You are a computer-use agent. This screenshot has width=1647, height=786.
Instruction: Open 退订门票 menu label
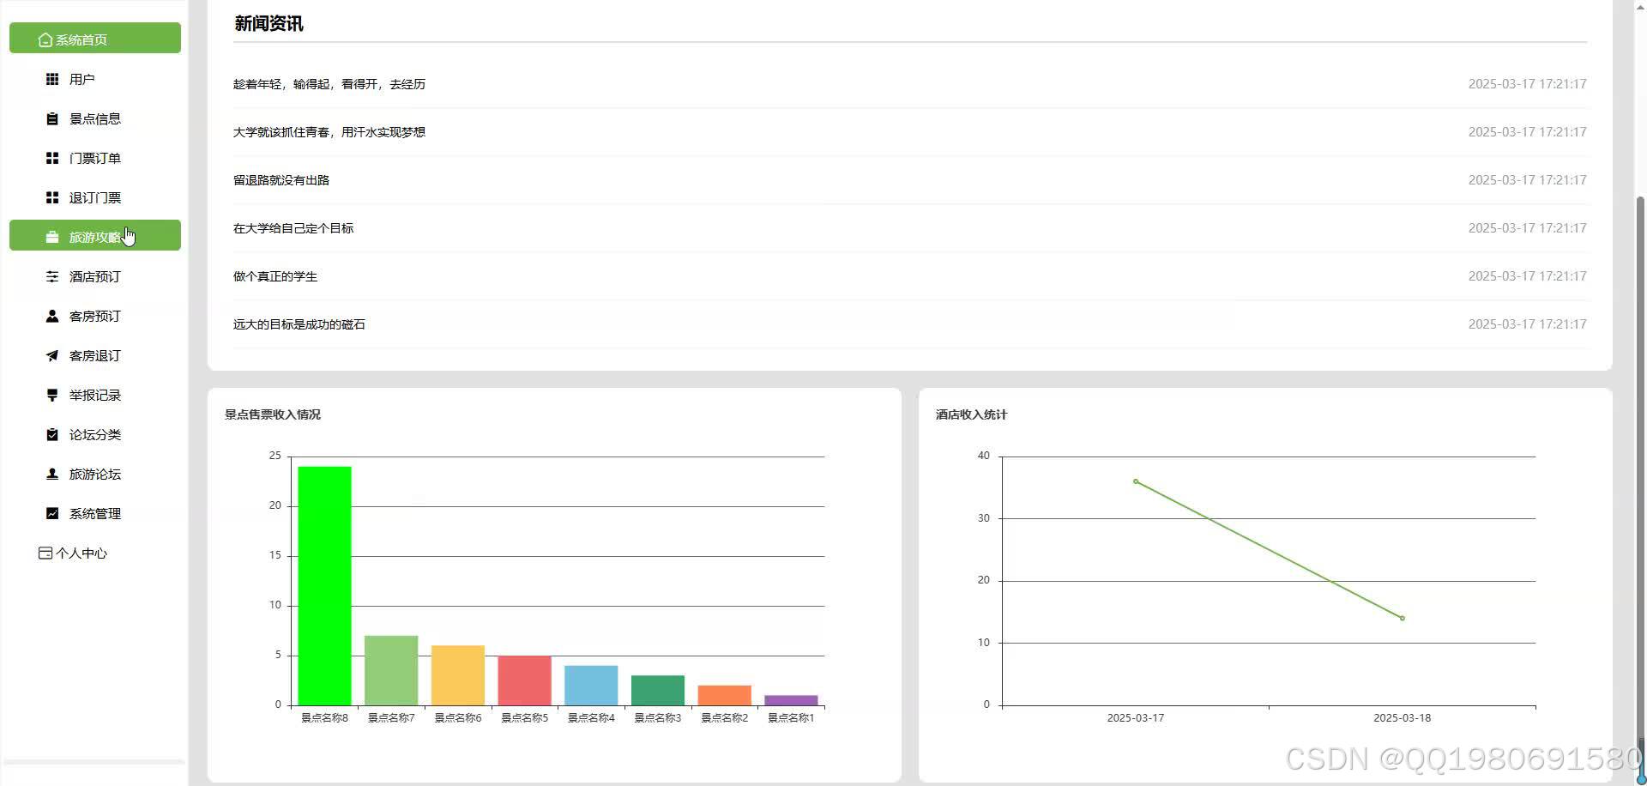(95, 197)
